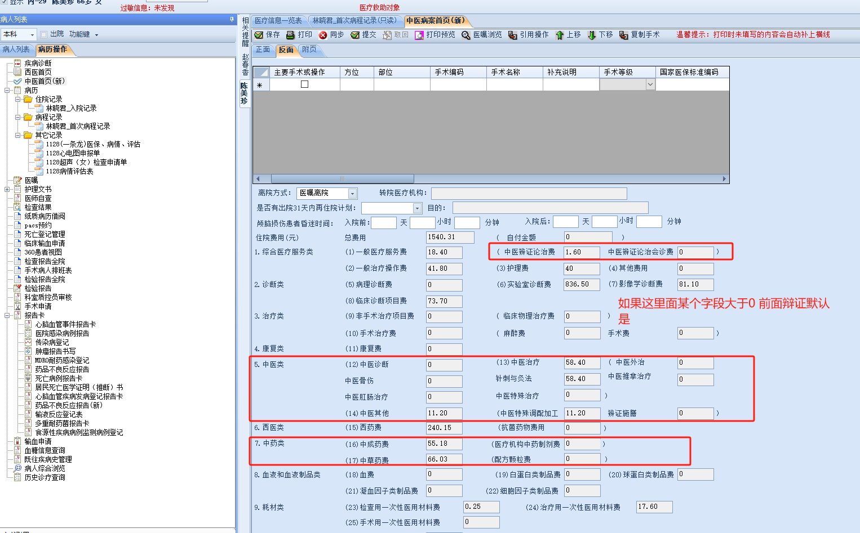Open 1128病情评估表 document
The image size is (860, 533).
pyautogui.click(x=69, y=171)
